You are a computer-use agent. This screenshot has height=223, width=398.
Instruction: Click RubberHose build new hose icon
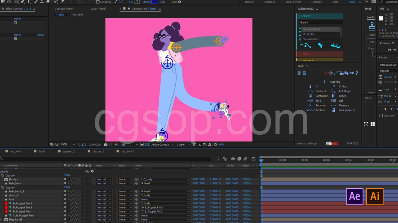[x=305, y=46]
